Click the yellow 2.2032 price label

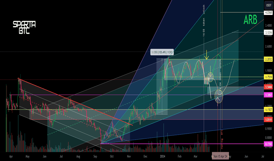[x=269, y=59]
